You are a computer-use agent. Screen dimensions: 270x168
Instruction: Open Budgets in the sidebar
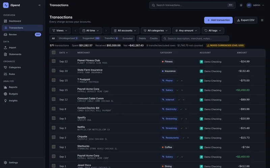tap(22, 94)
